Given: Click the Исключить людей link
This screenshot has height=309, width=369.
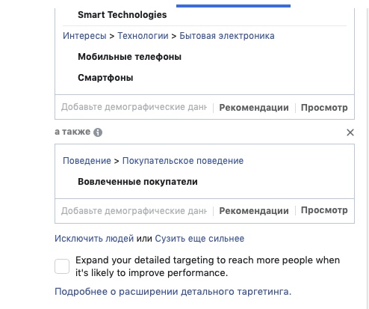Looking at the screenshot, I should coord(94,239).
